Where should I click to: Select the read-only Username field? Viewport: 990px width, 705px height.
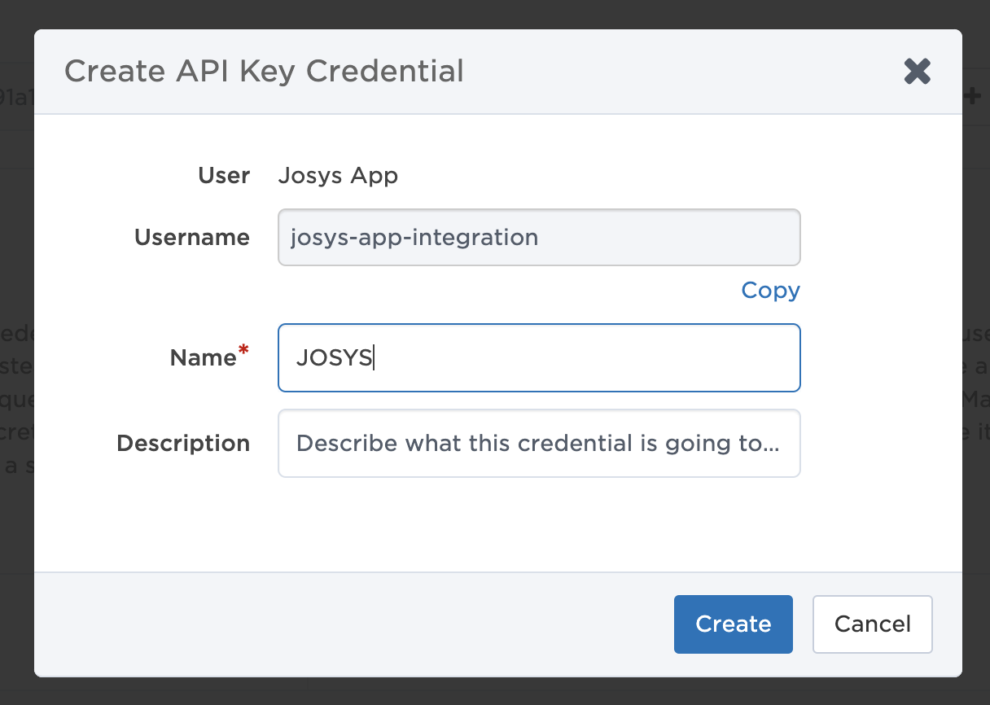pyautogui.click(x=539, y=238)
